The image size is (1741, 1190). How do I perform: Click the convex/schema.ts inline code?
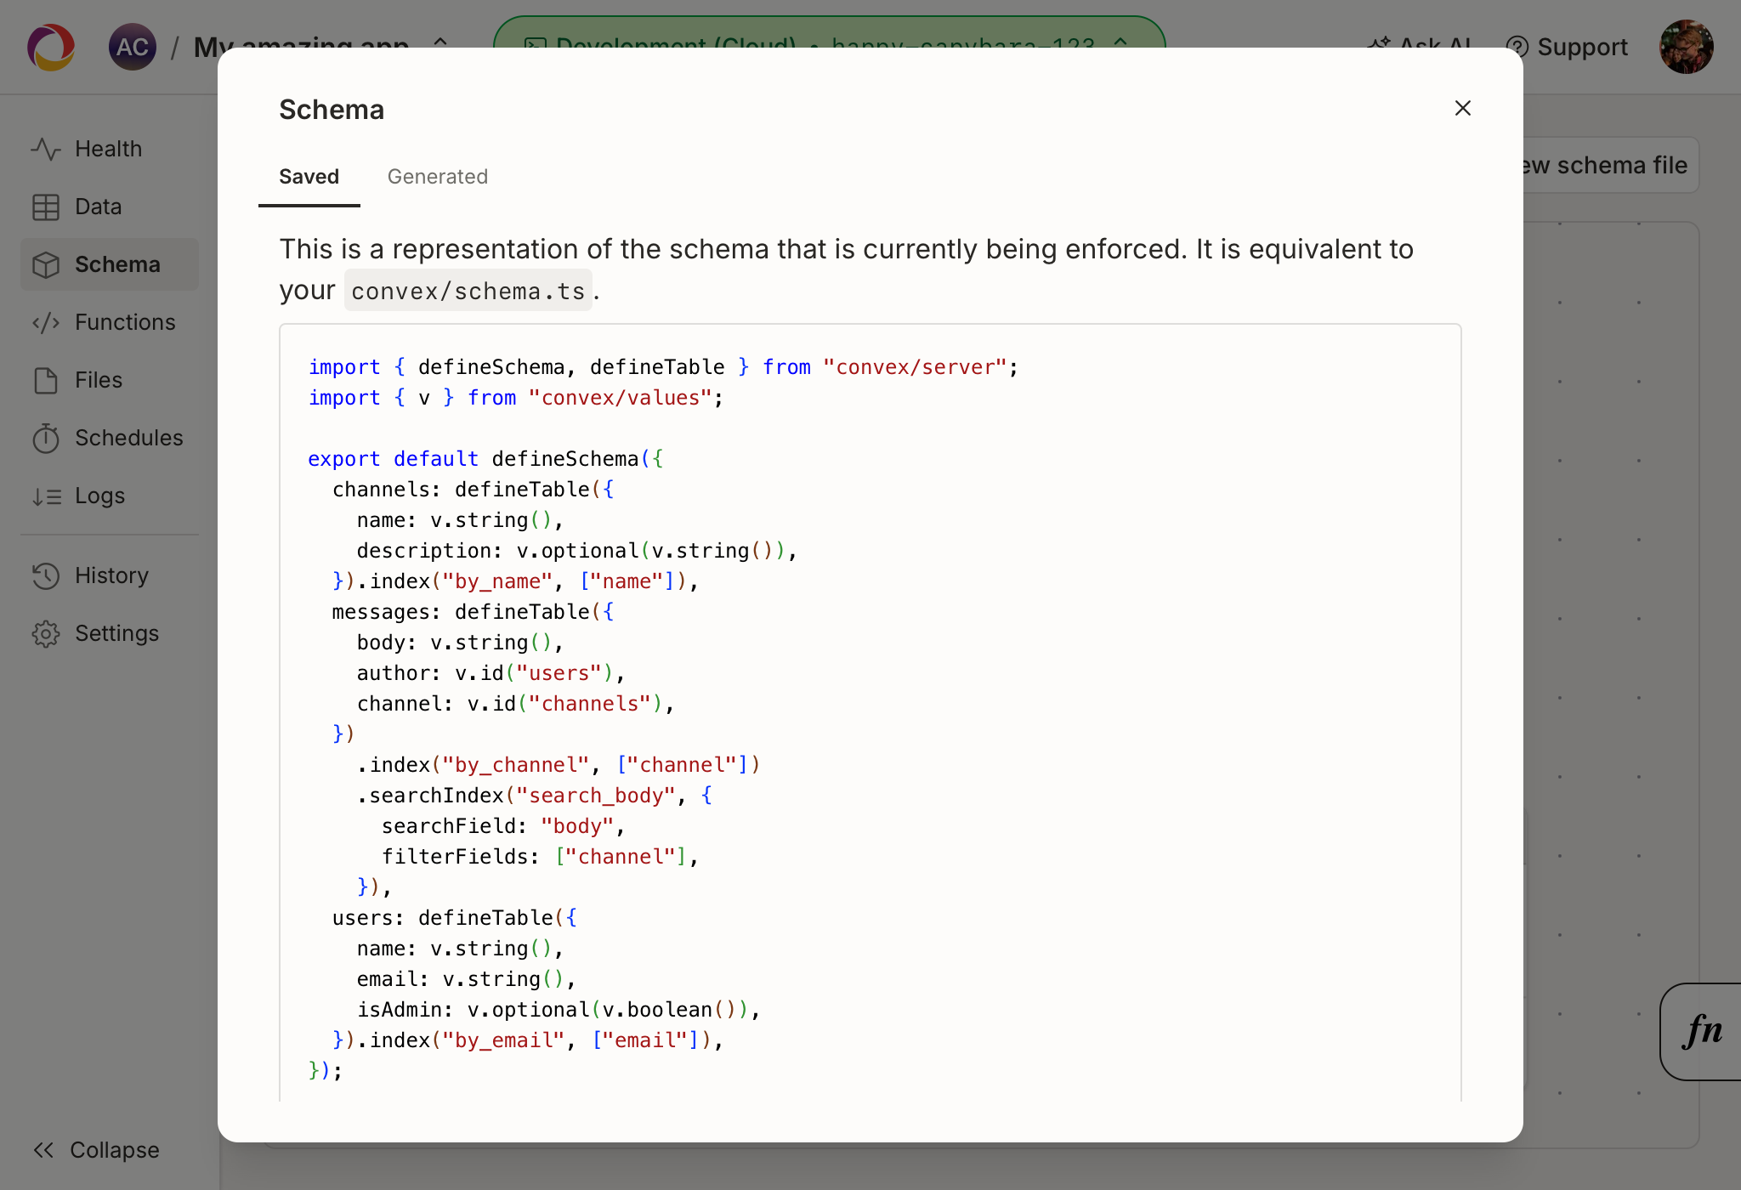click(468, 291)
